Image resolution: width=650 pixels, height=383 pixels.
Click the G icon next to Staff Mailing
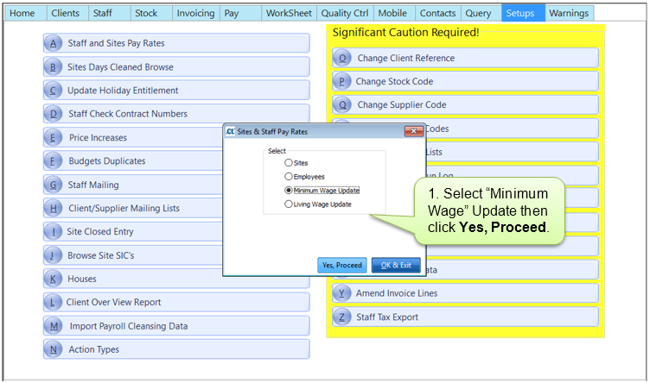(54, 185)
